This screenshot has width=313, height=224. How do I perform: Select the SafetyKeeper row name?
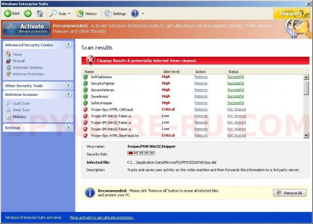tap(102, 103)
